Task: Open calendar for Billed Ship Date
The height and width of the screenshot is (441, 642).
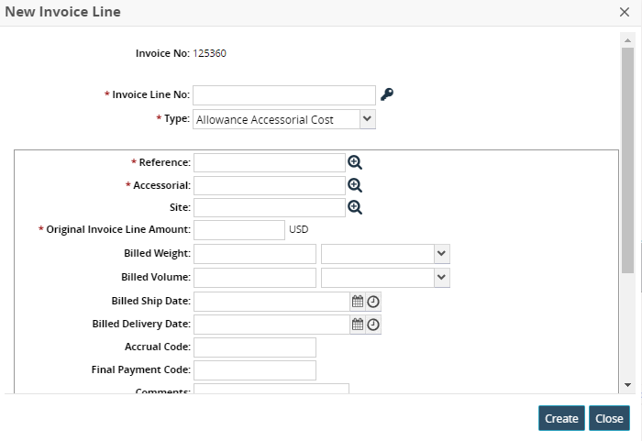Action: [359, 300]
